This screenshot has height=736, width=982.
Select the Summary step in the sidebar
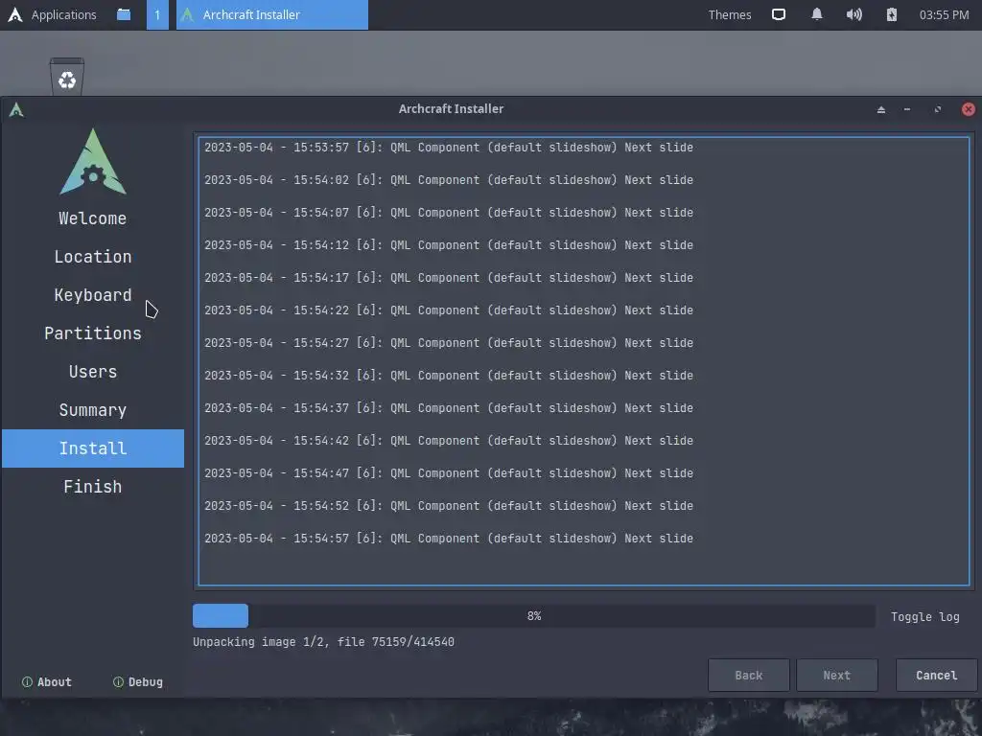(93, 410)
